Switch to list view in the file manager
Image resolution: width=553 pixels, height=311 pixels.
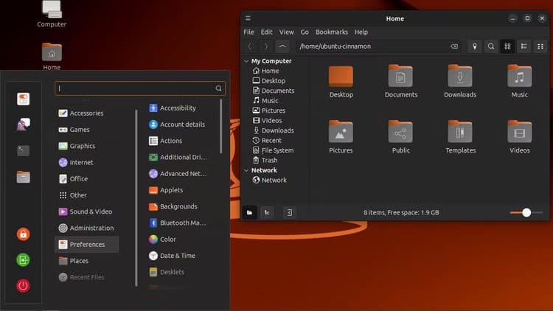[x=524, y=46]
